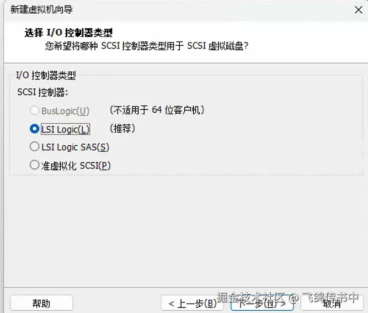
Task: Click the 准虚拟化 SCSI(P) label text
Action: (76, 166)
